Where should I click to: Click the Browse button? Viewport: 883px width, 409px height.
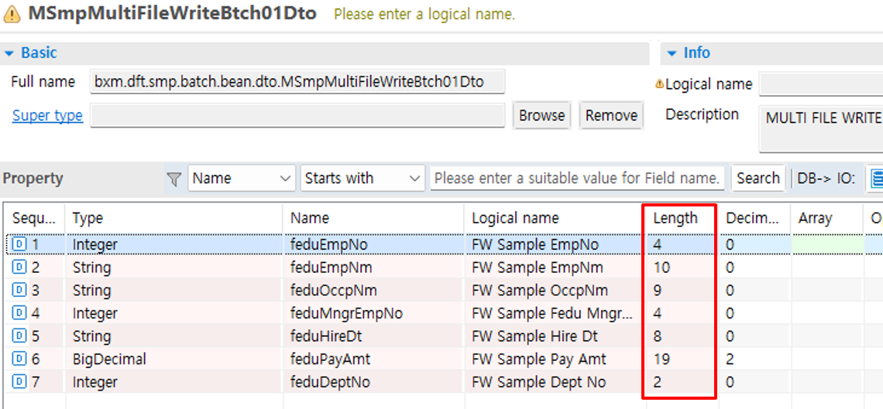541,116
